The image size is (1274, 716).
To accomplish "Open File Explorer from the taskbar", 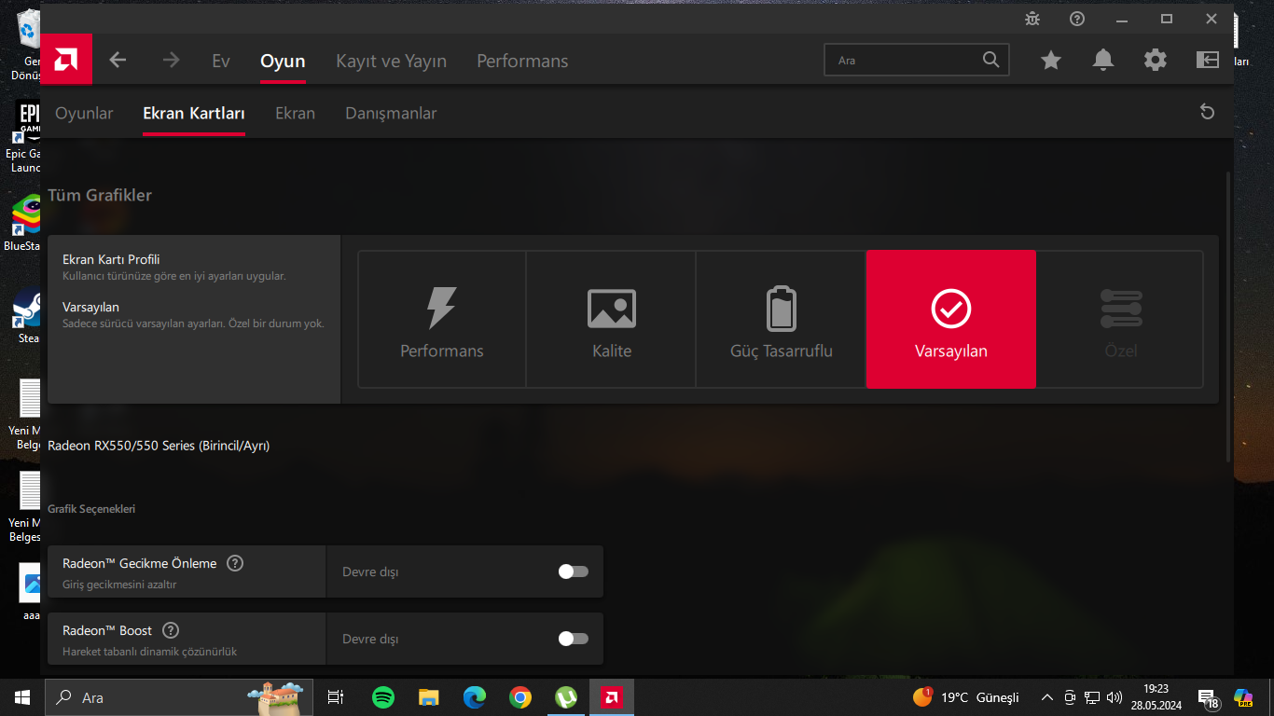I will coord(428,697).
